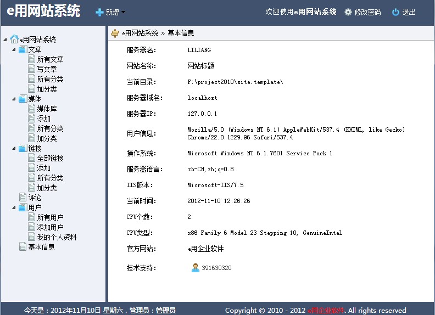
Task: Click the signpost icon in breadcrumb
Action: pos(115,33)
